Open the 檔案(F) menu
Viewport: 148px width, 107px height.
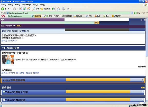tap(4, 5)
